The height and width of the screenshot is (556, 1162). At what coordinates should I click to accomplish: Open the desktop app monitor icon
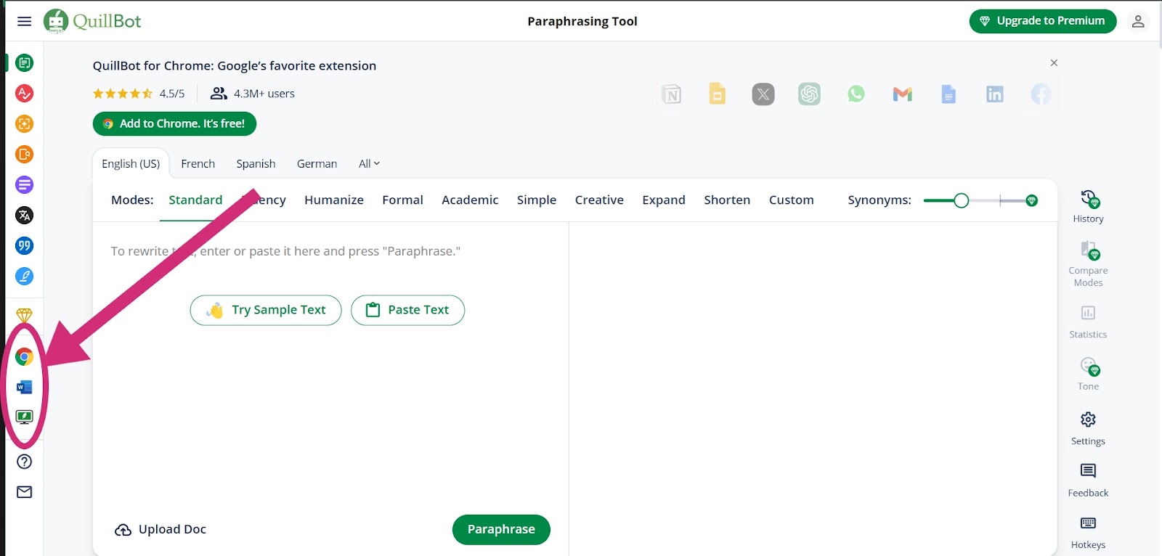(24, 417)
